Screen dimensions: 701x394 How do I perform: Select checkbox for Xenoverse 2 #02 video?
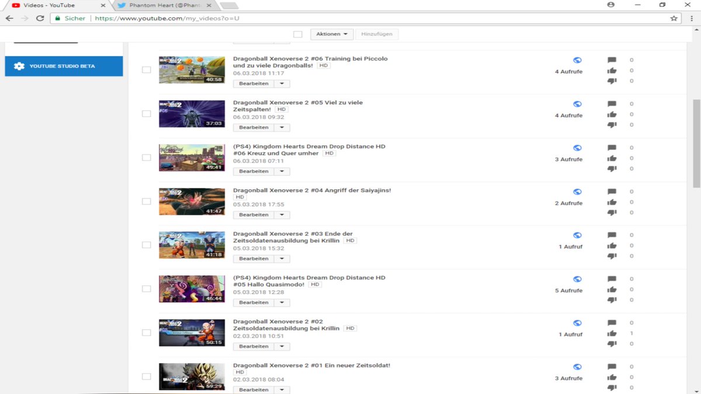[146, 333]
